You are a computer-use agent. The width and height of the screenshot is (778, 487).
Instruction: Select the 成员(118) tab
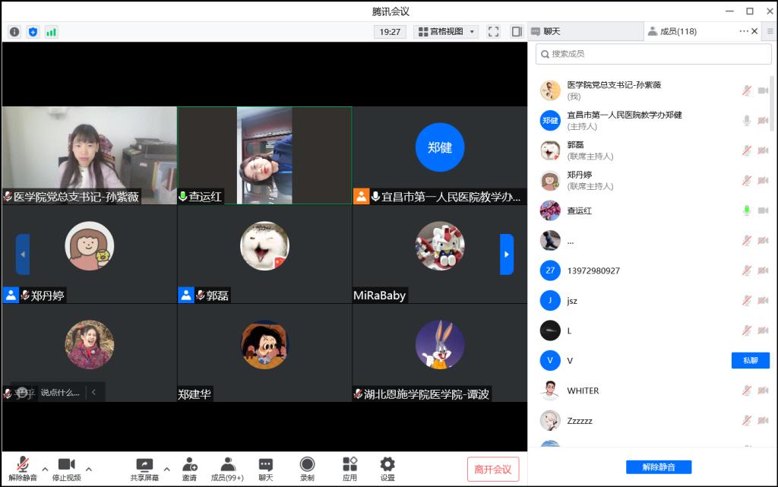point(678,32)
